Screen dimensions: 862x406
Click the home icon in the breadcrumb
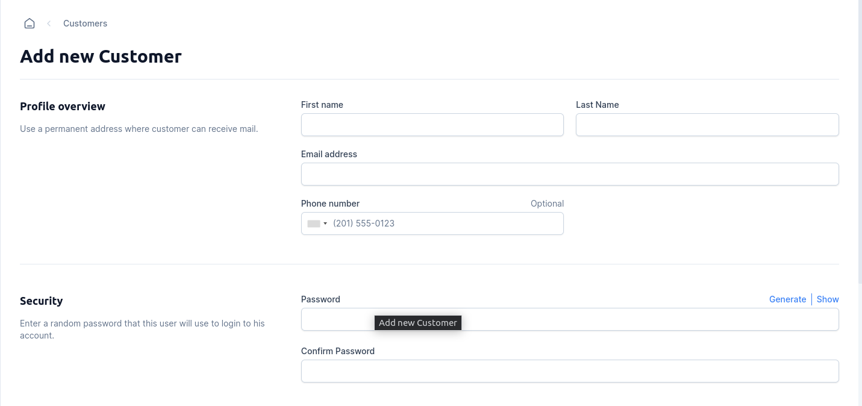[x=30, y=23]
